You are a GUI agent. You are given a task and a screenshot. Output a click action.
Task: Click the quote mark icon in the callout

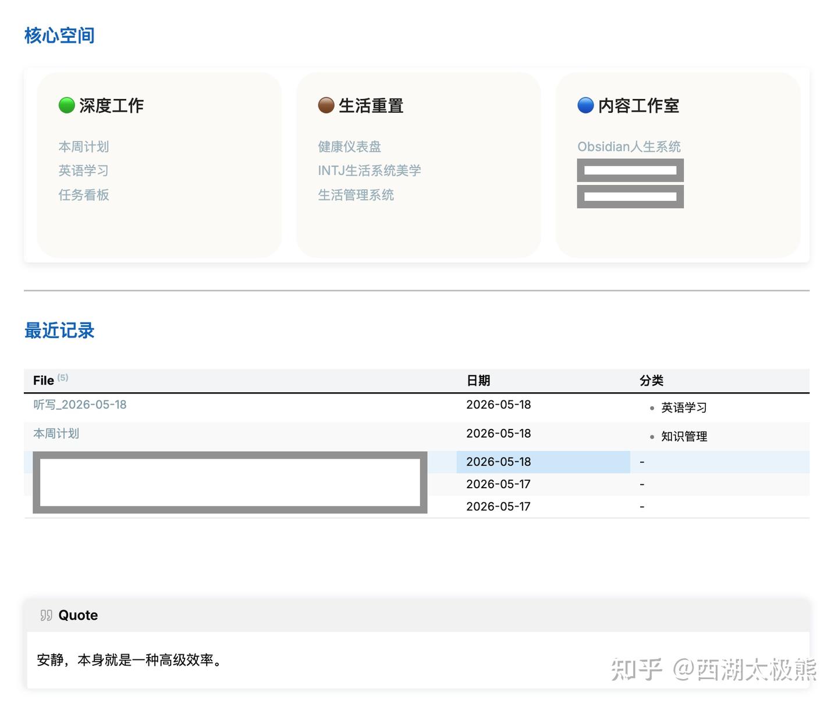tap(46, 615)
